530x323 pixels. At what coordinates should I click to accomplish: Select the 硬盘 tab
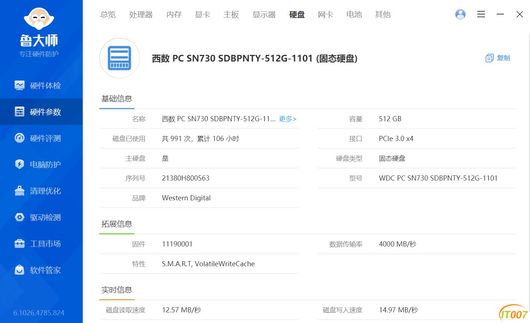pyautogui.click(x=297, y=15)
